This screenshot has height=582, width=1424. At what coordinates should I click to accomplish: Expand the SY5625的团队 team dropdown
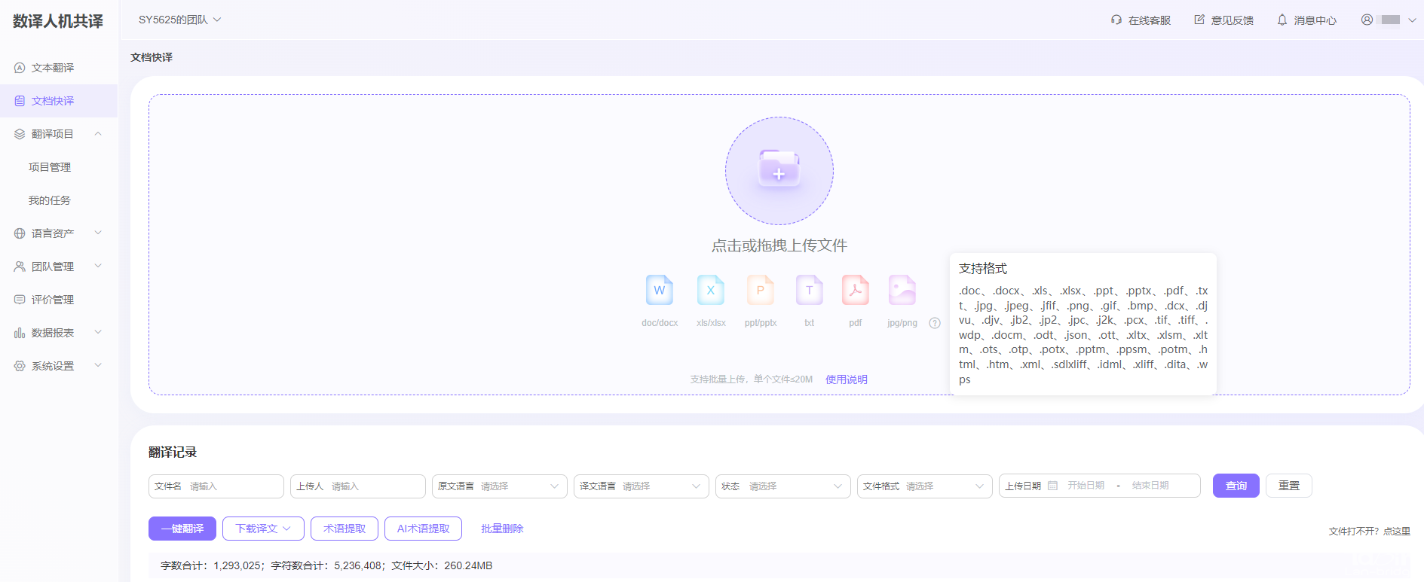[179, 20]
